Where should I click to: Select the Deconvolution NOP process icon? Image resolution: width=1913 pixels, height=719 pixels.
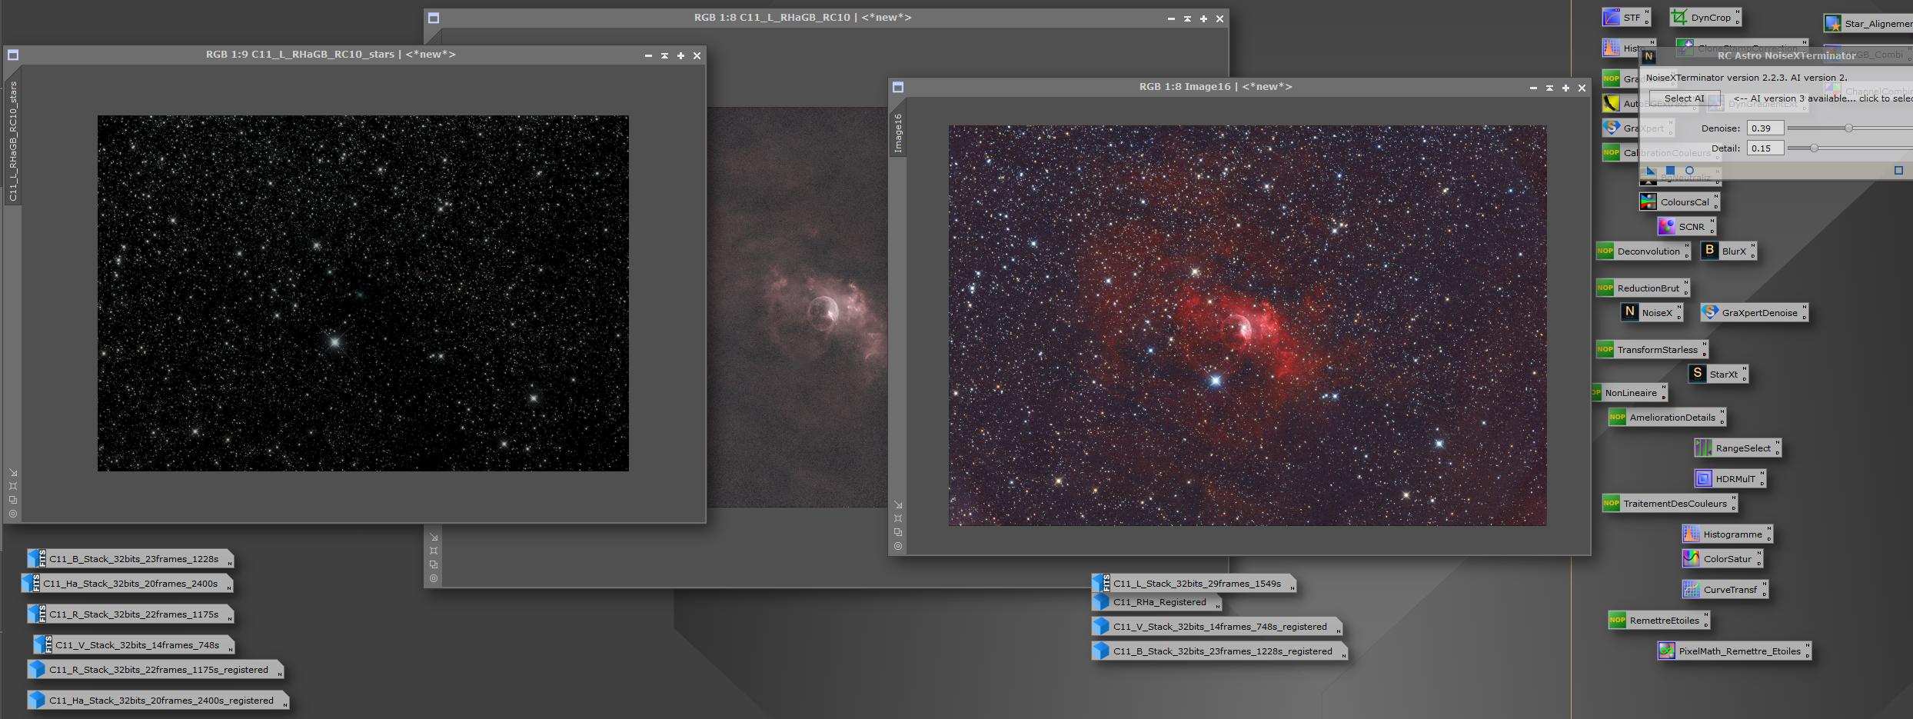pos(1642,251)
